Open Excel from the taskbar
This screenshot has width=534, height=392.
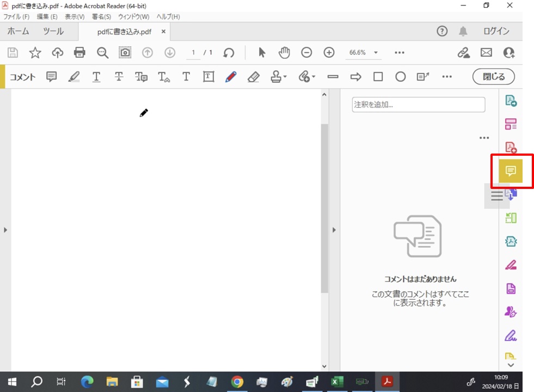[x=337, y=382]
